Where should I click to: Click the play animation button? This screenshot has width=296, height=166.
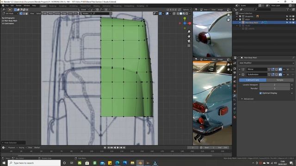tap(118, 148)
